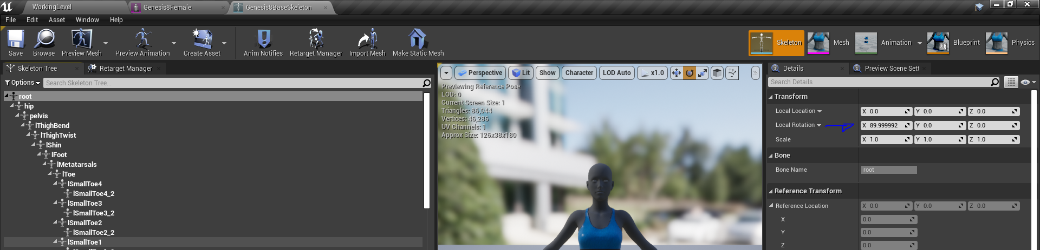Image resolution: width=1040 pixels, height=250 pixels.
Task: Select the Skeleton editor mode
Action: pos(777,43)
